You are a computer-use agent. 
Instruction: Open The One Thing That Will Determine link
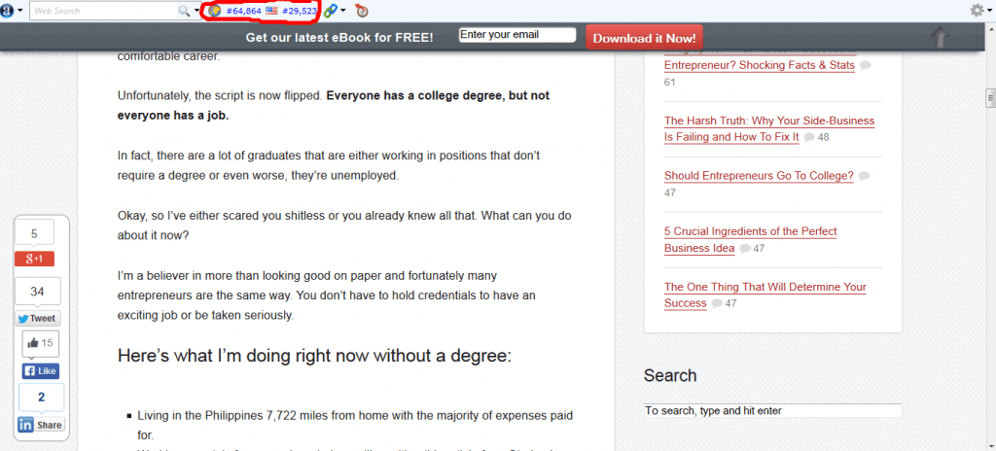point(765,295)
